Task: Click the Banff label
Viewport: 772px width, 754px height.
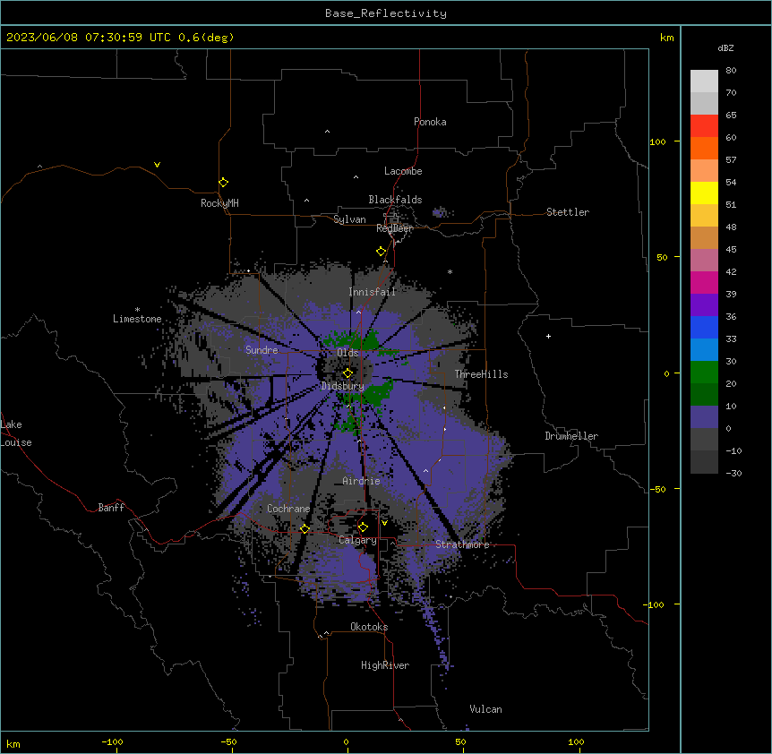Action: 111,508
